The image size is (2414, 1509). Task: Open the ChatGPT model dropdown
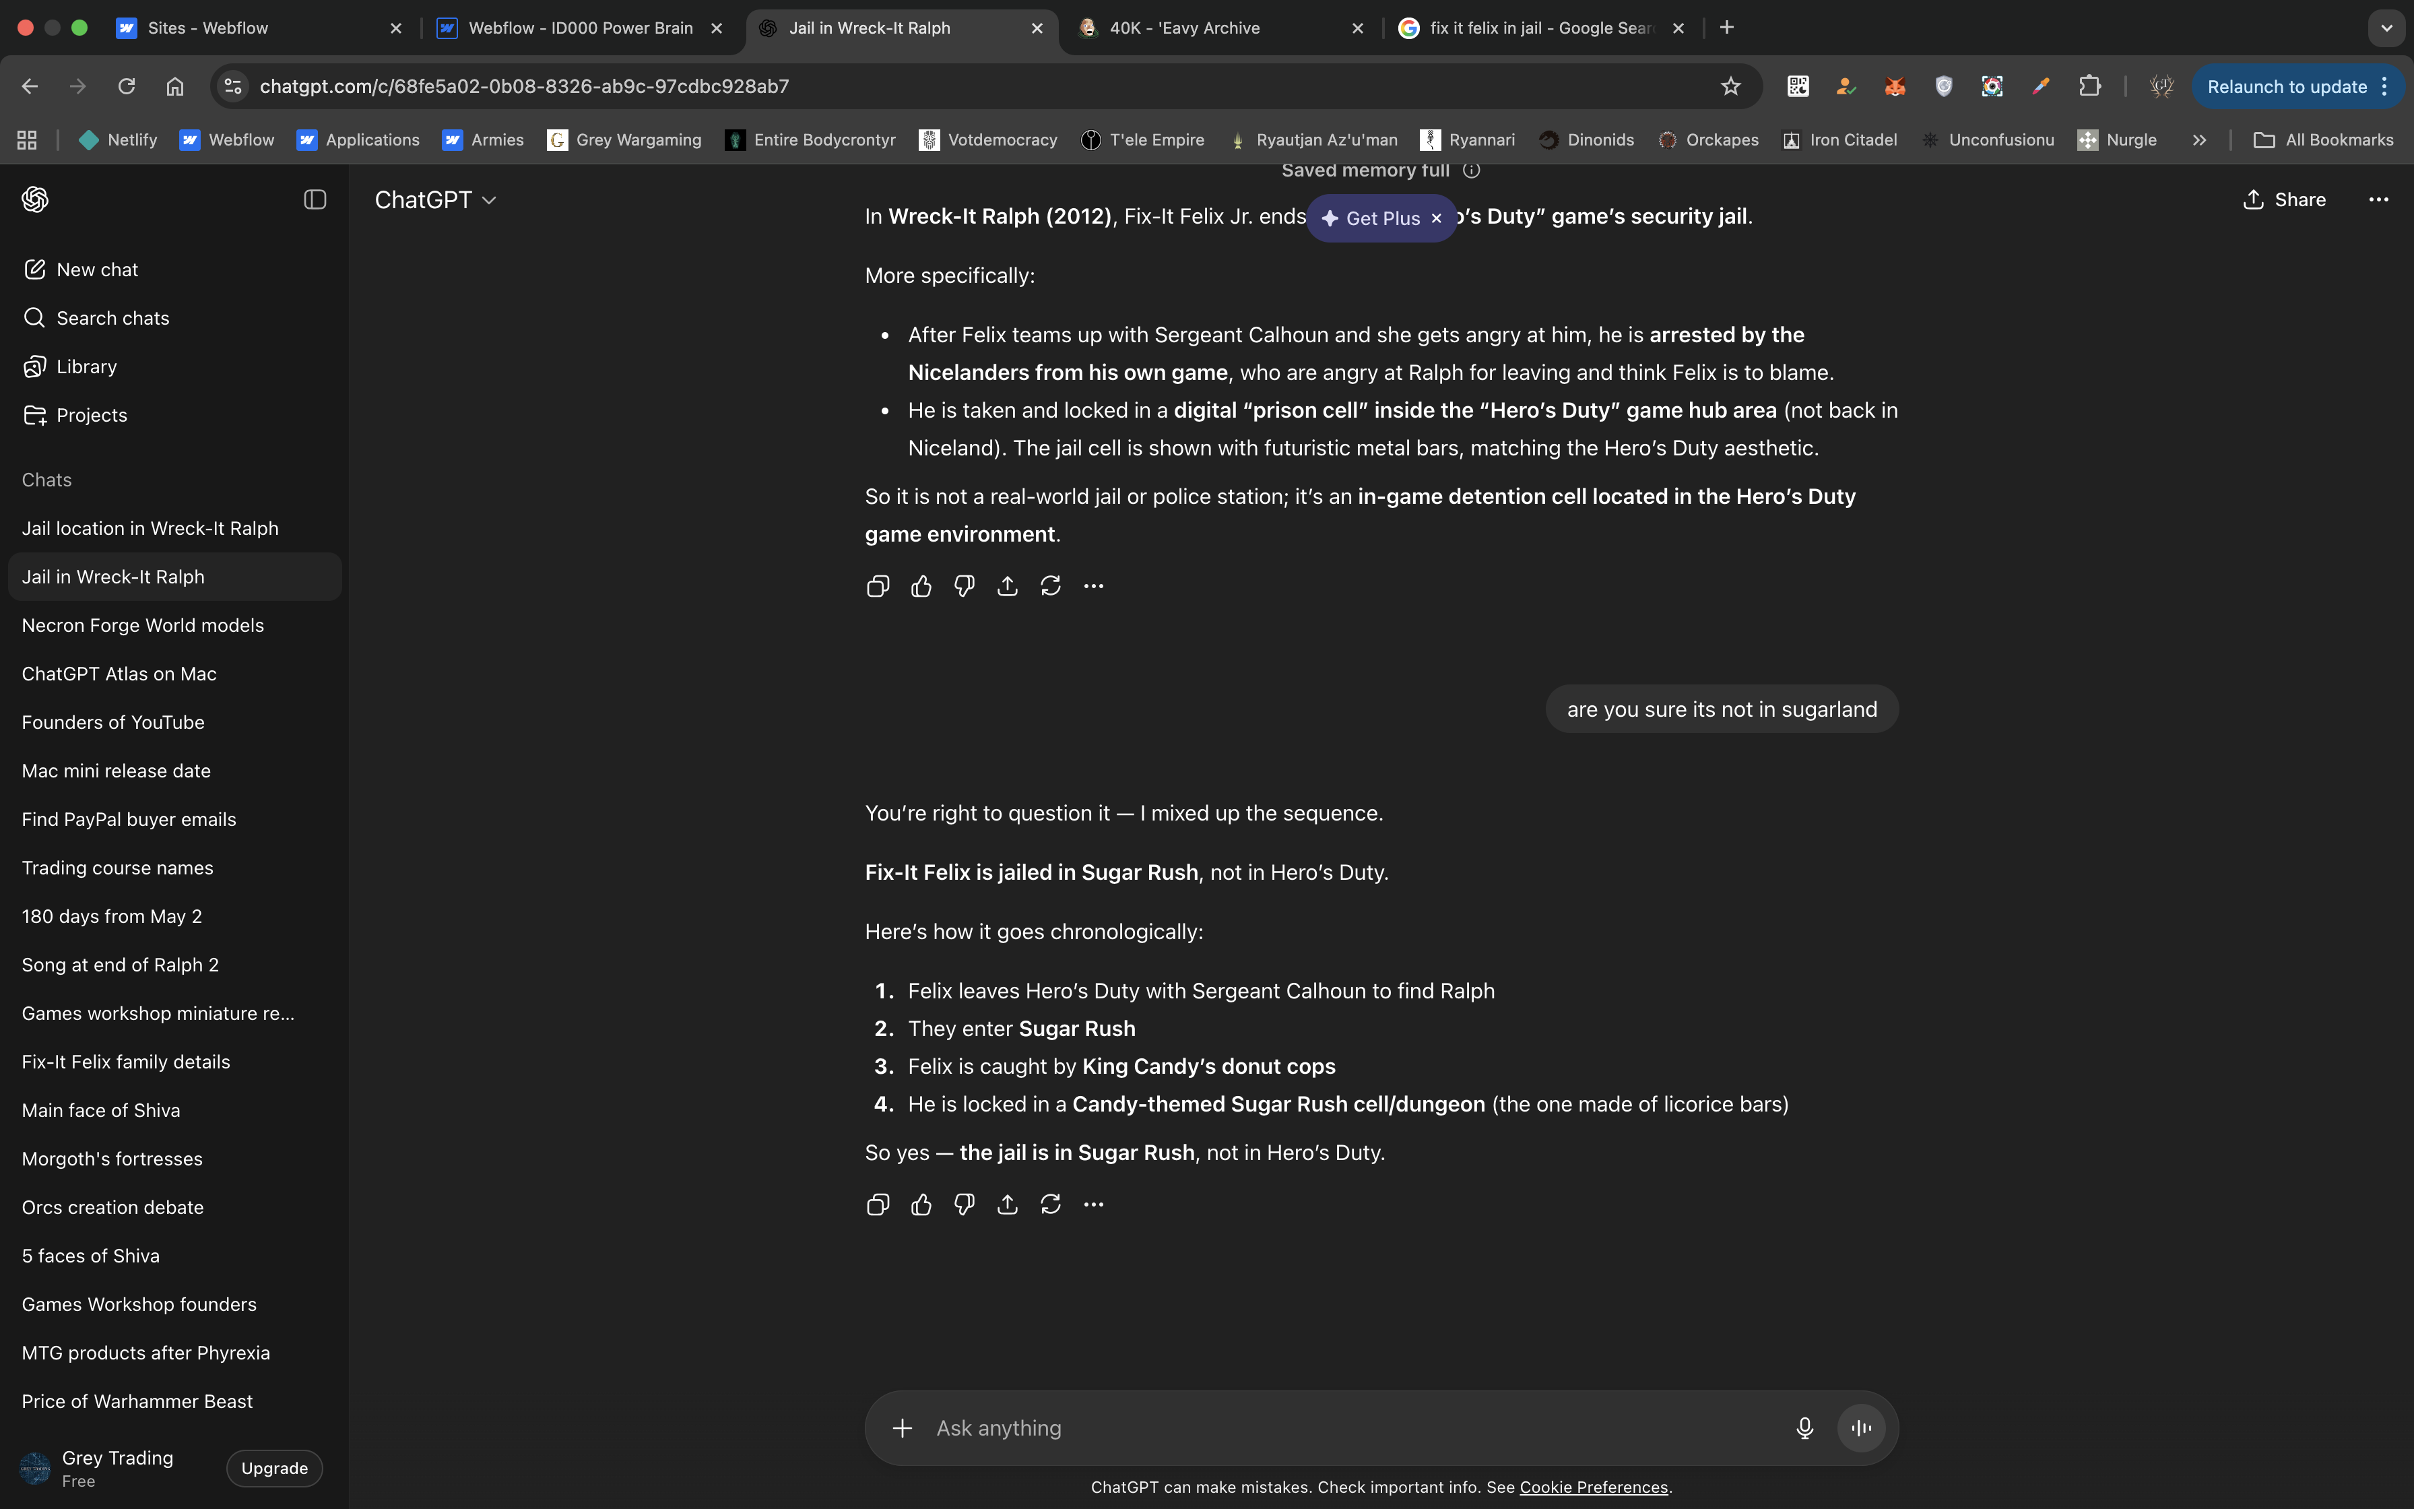(x=435, y=199)
